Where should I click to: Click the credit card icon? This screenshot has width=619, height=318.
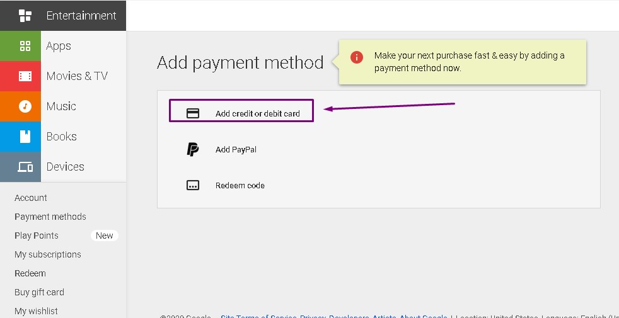[x=193, y=113]
